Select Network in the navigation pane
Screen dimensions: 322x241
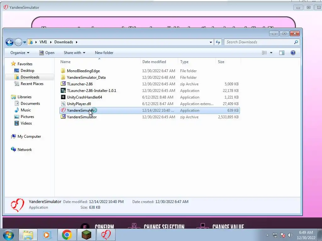(x=25, y=150)
